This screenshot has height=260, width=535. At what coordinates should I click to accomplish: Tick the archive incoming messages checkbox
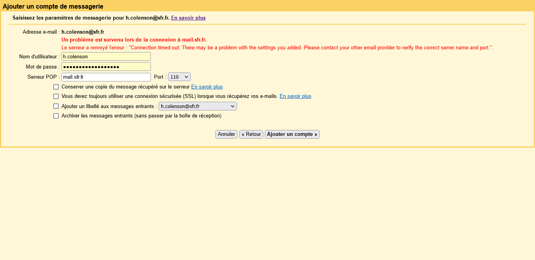click(56, 116)
